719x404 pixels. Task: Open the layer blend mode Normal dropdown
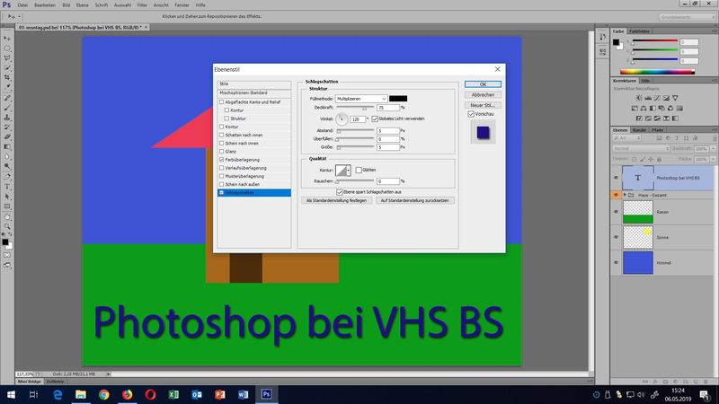pyautogui.click(x=641, y=148)
